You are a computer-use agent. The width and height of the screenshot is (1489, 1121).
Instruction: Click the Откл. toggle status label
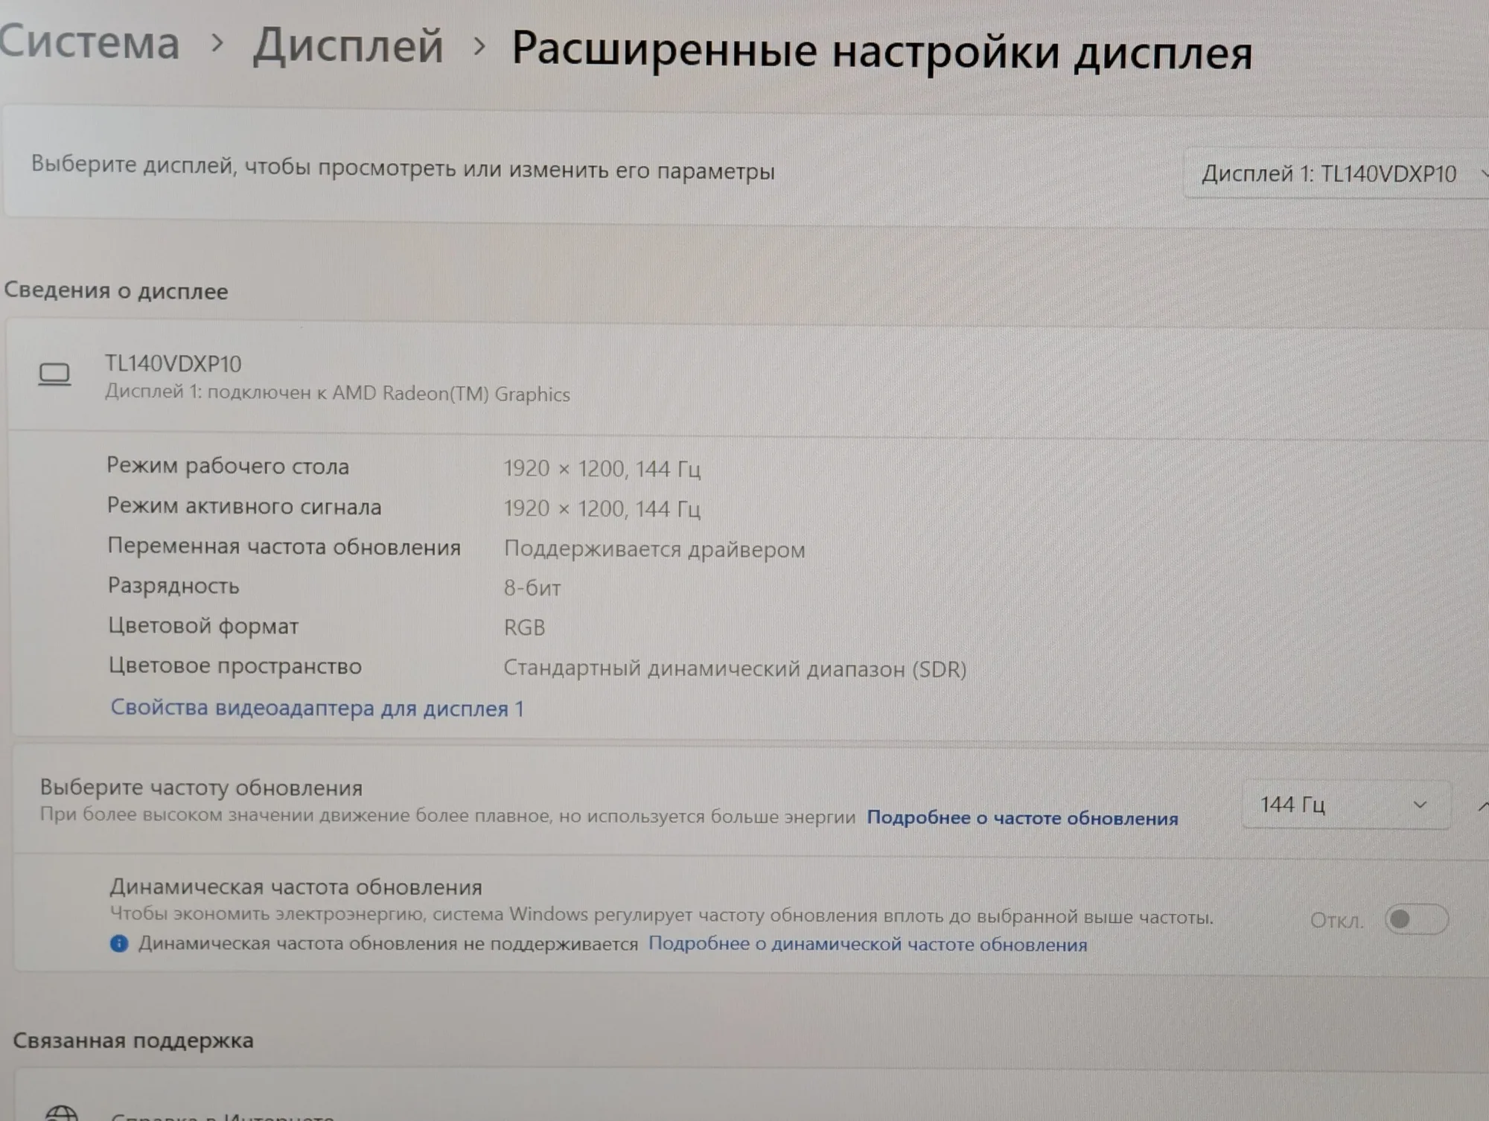pyautogui.click(x=1337, y=921)
